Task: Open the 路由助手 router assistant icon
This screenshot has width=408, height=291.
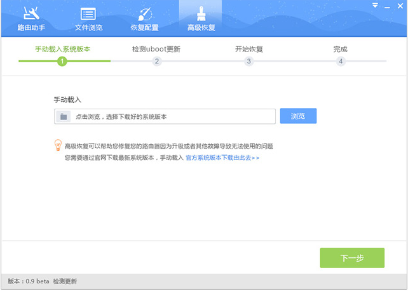Action: tap(31, 13)
